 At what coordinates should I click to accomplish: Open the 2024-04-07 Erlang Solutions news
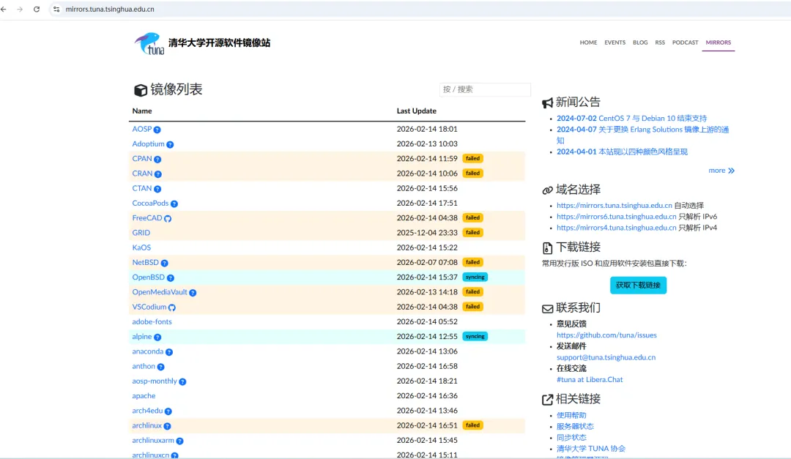tap(643, 135)
